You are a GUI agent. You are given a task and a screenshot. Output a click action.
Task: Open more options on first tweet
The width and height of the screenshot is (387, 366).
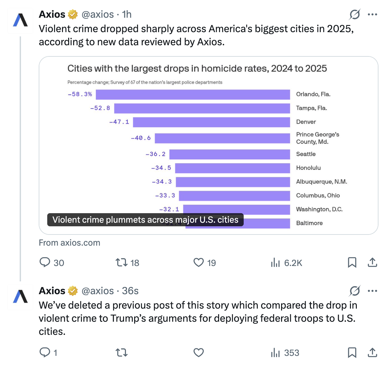click(x=372, y=14)
